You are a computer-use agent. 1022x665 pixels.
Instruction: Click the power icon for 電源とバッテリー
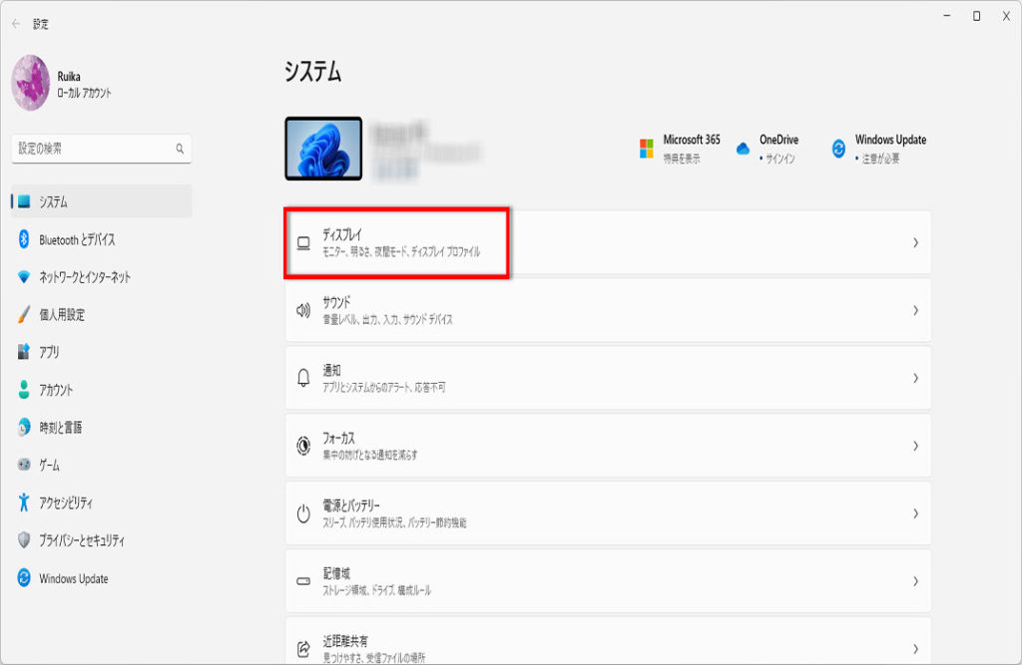(304, 513)
